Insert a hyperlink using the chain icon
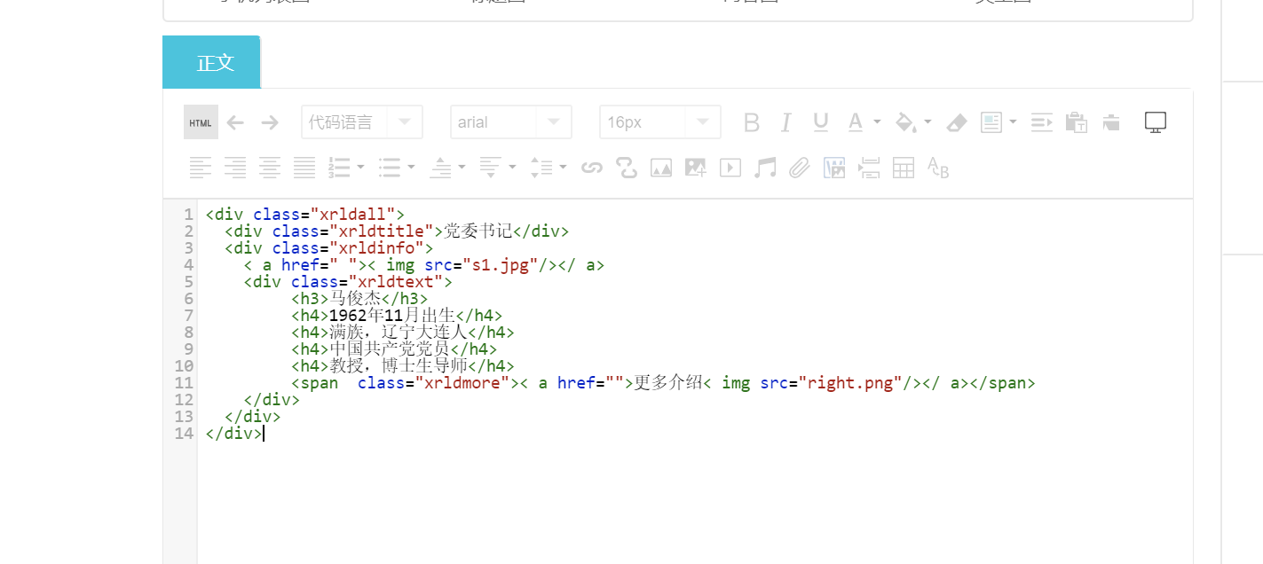This screenshot has height=564, width=1263. pyautogui.click(x=592, y=168)
